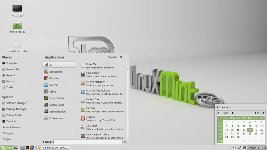Screen dimensions: 267x150
Task: Open Terminal from System list
Action: (9, 121)
